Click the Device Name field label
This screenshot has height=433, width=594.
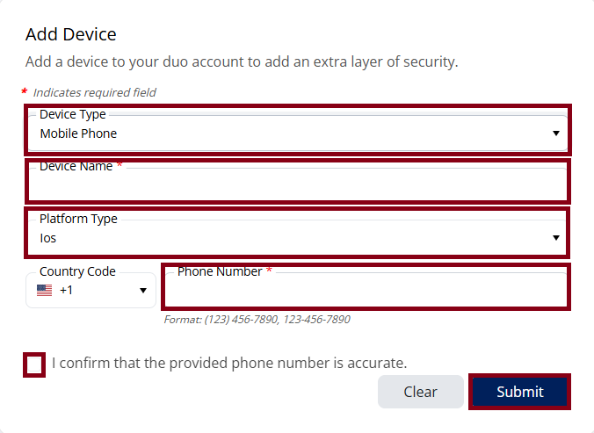[76, 166]
